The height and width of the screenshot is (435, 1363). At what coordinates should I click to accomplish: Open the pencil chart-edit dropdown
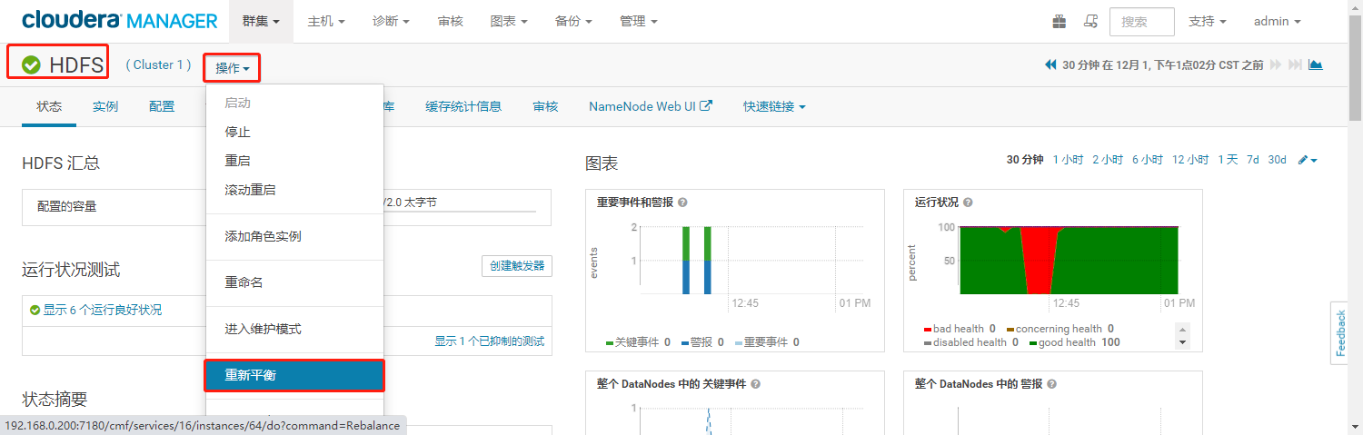[1308, 160]
